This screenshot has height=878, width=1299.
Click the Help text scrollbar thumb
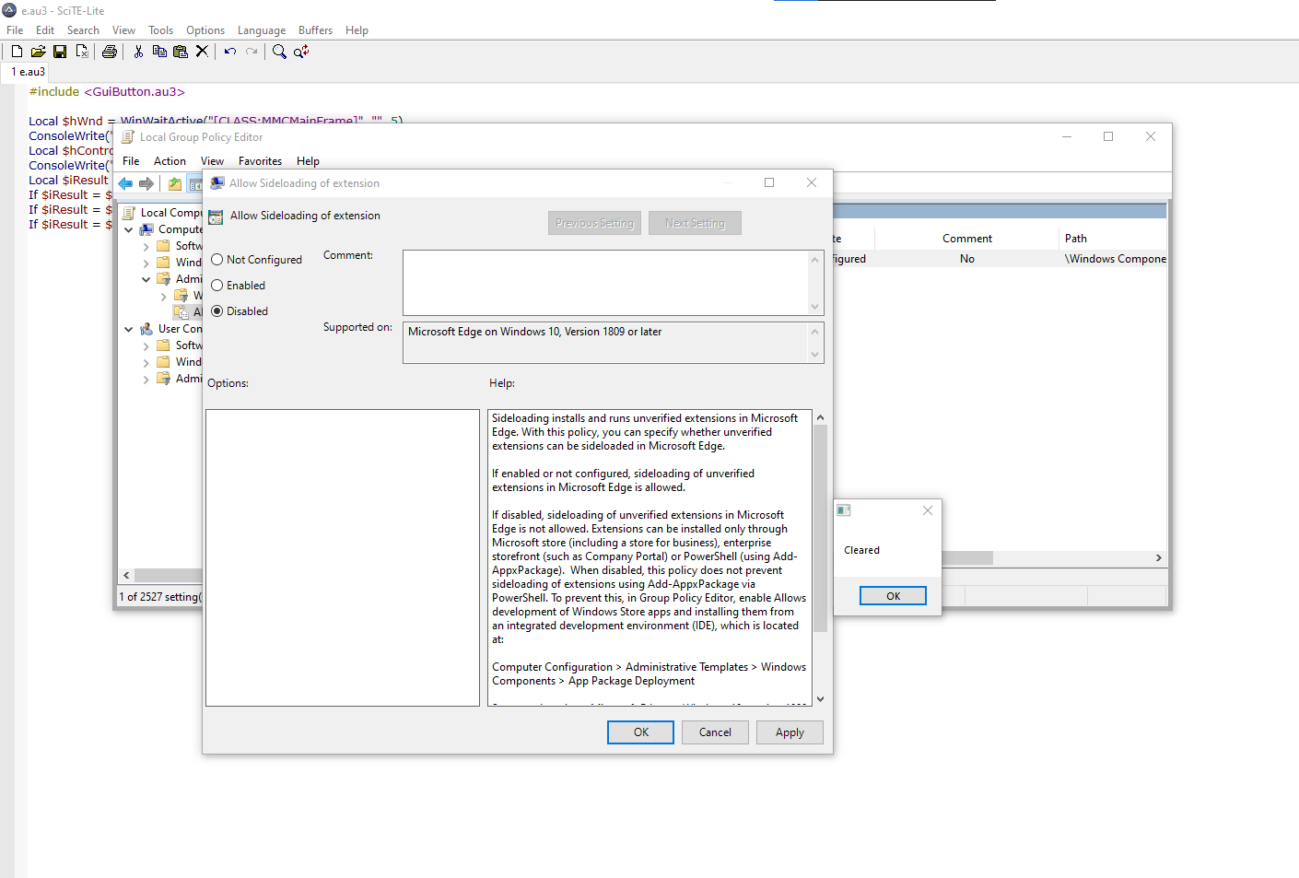click(x=820, y=529)
